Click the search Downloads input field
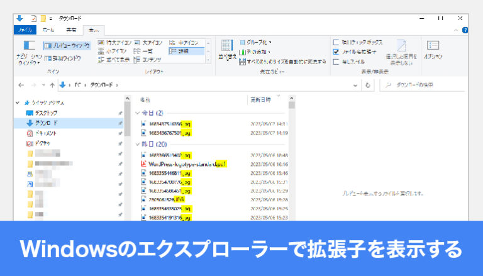 (423, 85)
